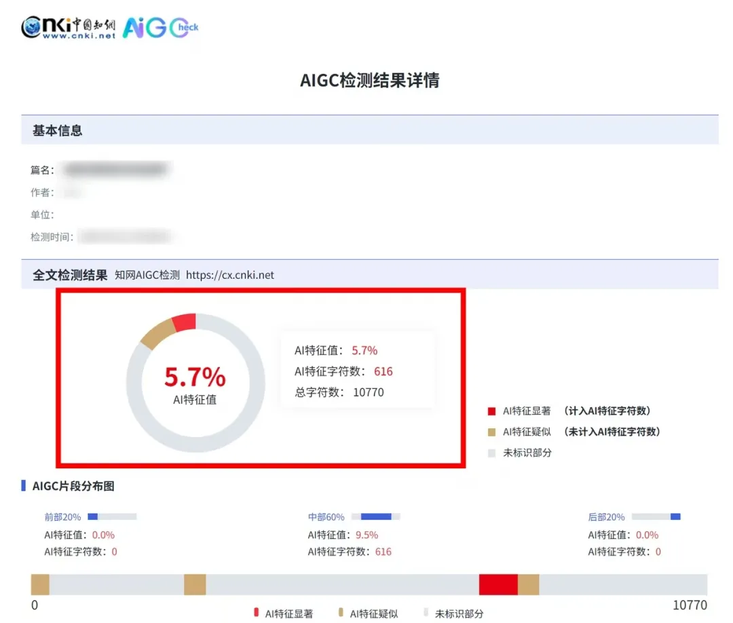Open the https://cx.cnki.net link
733x623 pixels.
pyautogui.click(x=230, y=275)
